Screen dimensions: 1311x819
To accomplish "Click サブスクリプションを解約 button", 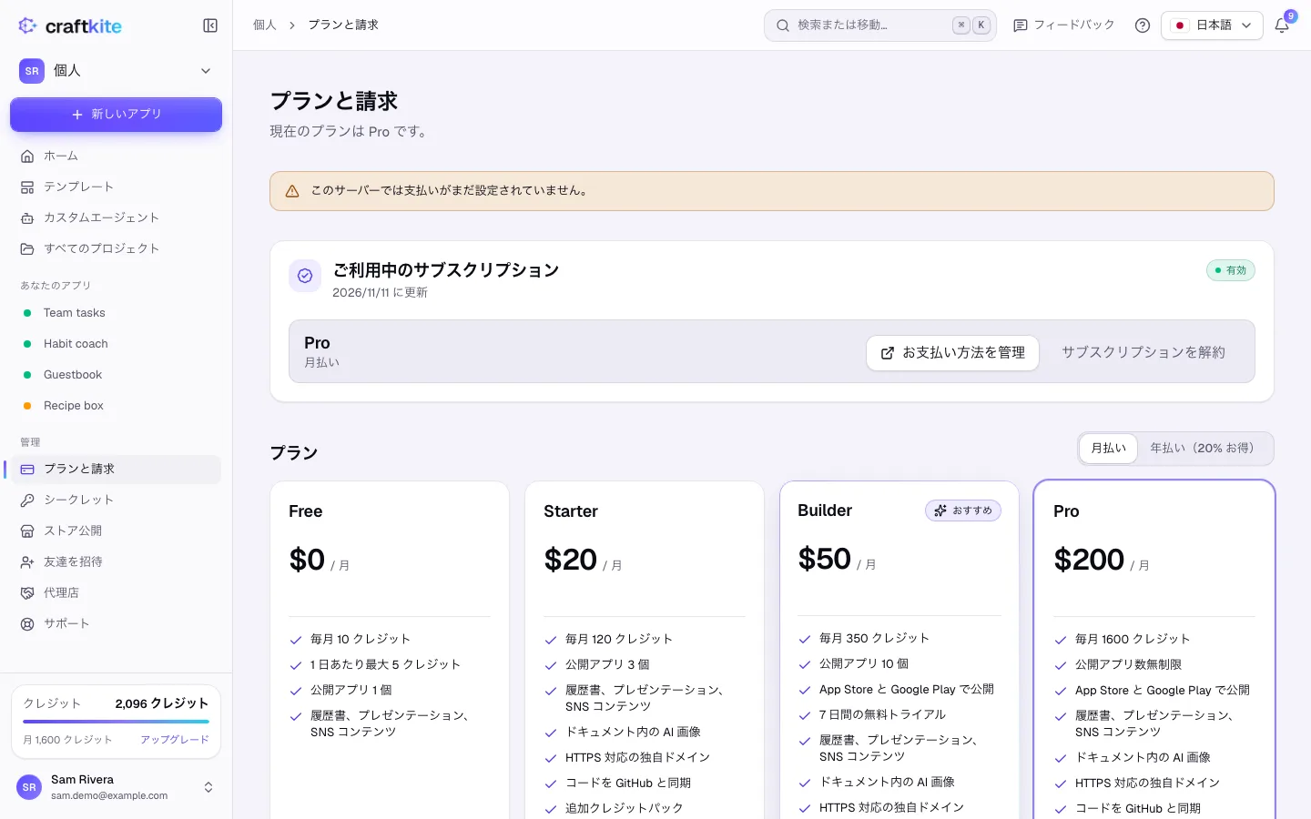I will (1143, 353).
